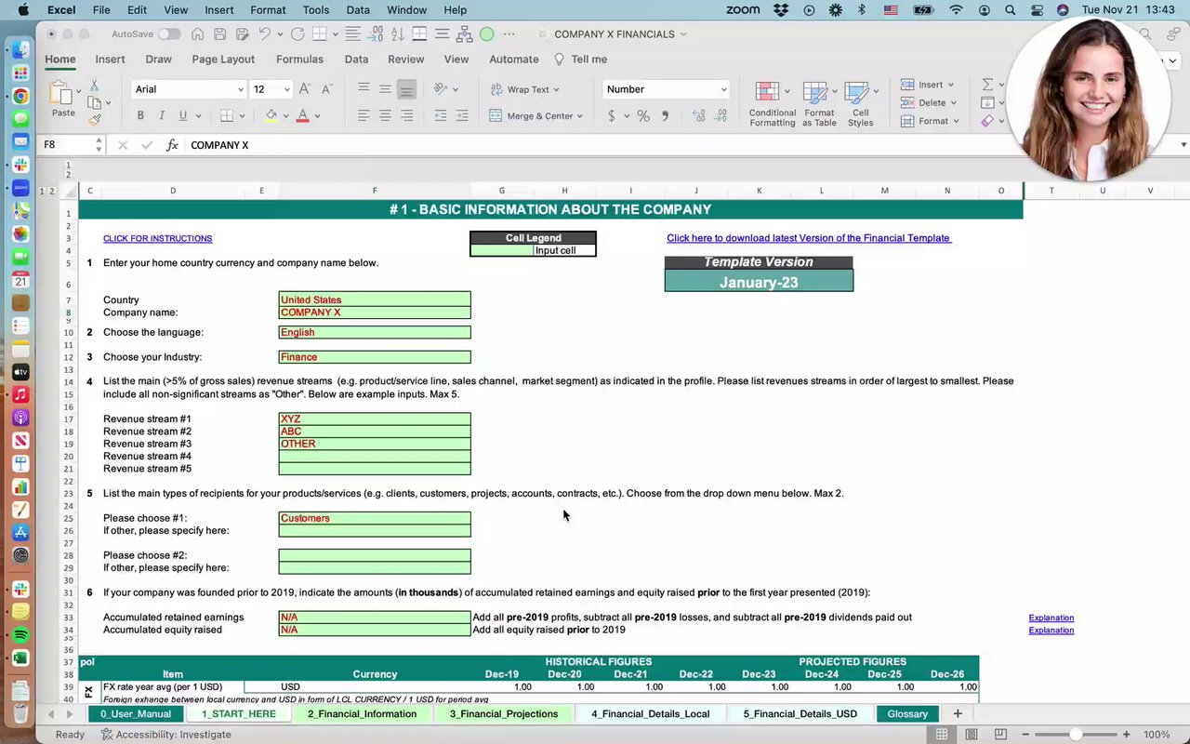
Task: Add a new sheet with plus button
Action: tap(957, 713)
